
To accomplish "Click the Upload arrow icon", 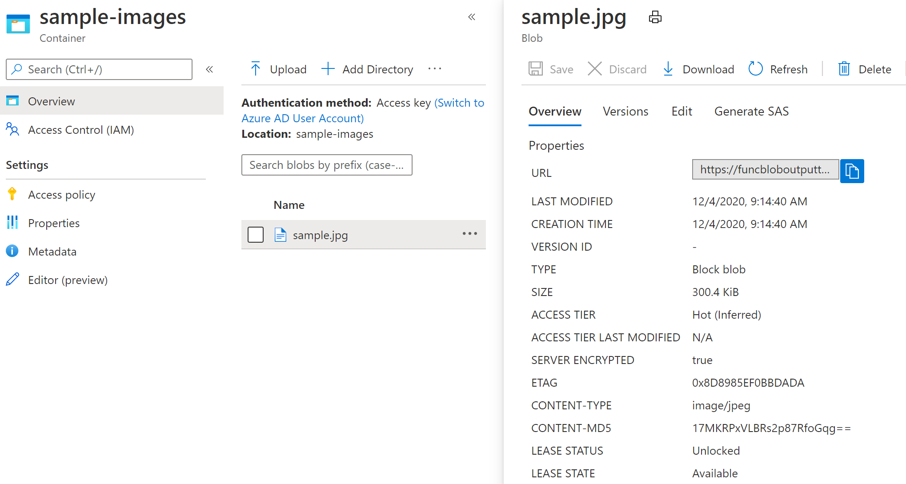I will [256, 69].
